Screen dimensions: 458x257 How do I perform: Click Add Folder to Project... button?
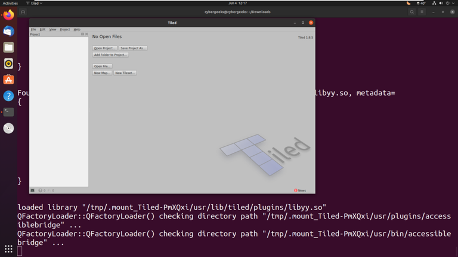pos(110,55)
